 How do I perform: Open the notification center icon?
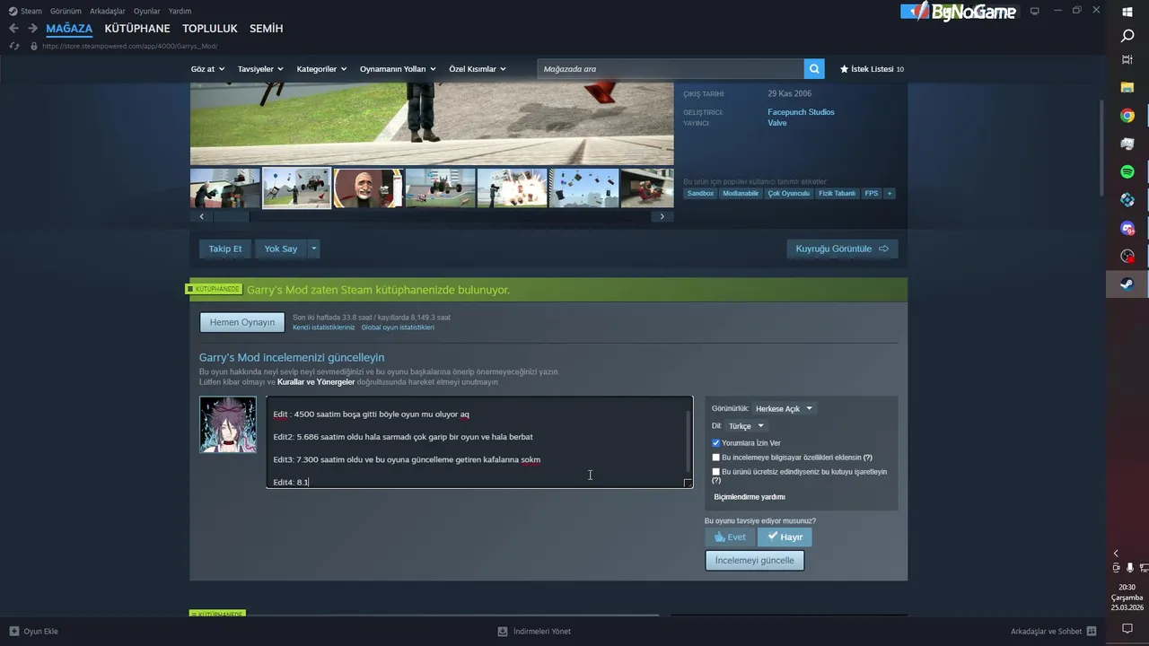(1127, 629)
